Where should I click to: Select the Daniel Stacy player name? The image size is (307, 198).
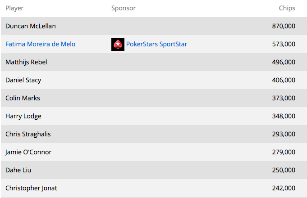point(23,80)
